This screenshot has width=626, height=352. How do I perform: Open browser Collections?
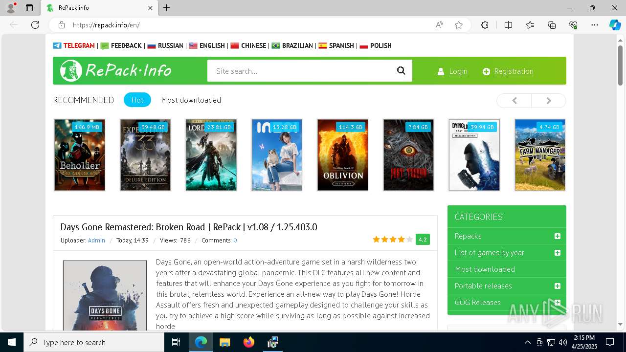click(x=552, y=25)
